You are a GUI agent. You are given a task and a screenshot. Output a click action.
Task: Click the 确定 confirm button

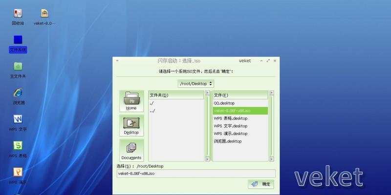tap(261, 184)
